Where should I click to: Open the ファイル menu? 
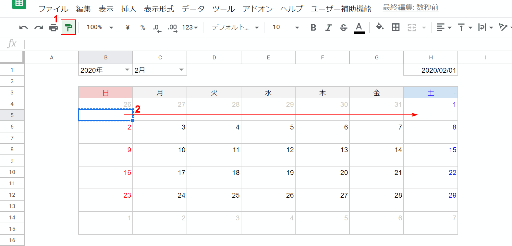[54, 9]
